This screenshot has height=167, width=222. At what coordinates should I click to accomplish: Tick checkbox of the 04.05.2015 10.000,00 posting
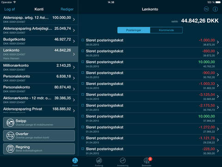tap(83, 62)
